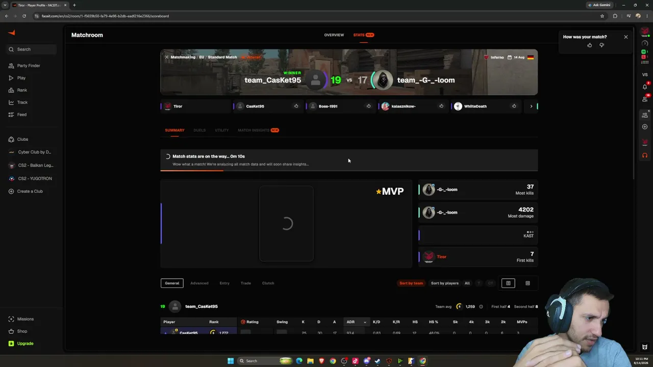Open the browser Extensions puzzle icon

pyautogui.click(x=615, y=16)
